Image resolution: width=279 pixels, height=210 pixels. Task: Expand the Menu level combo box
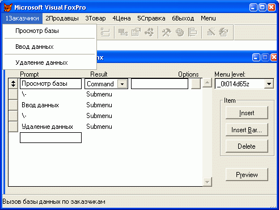point(269,84)
